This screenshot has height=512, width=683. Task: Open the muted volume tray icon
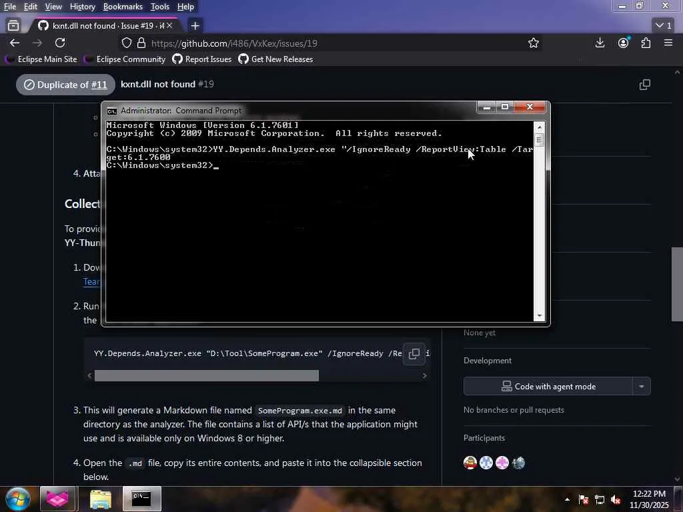tap(616, 499)
